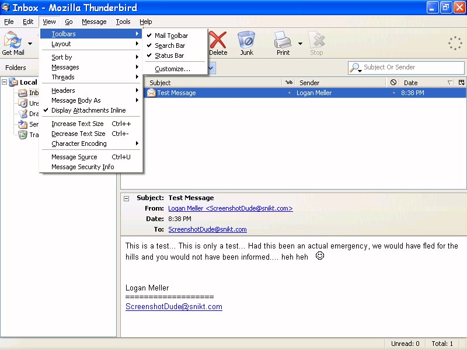Open the Edit menu
This screenshot has height=350, width=467.
coord(28,22)
